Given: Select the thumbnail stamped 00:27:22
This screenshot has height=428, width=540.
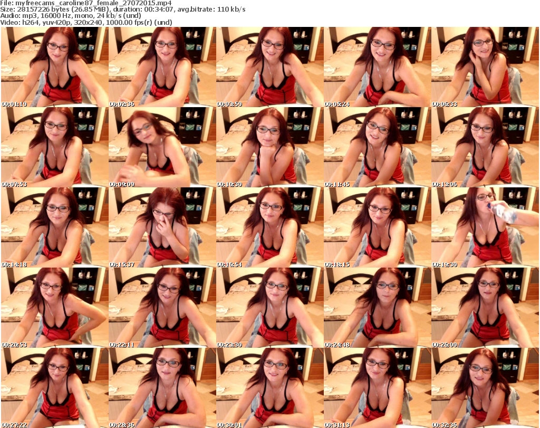Looking at the screenshot, I should pos(54,388).
